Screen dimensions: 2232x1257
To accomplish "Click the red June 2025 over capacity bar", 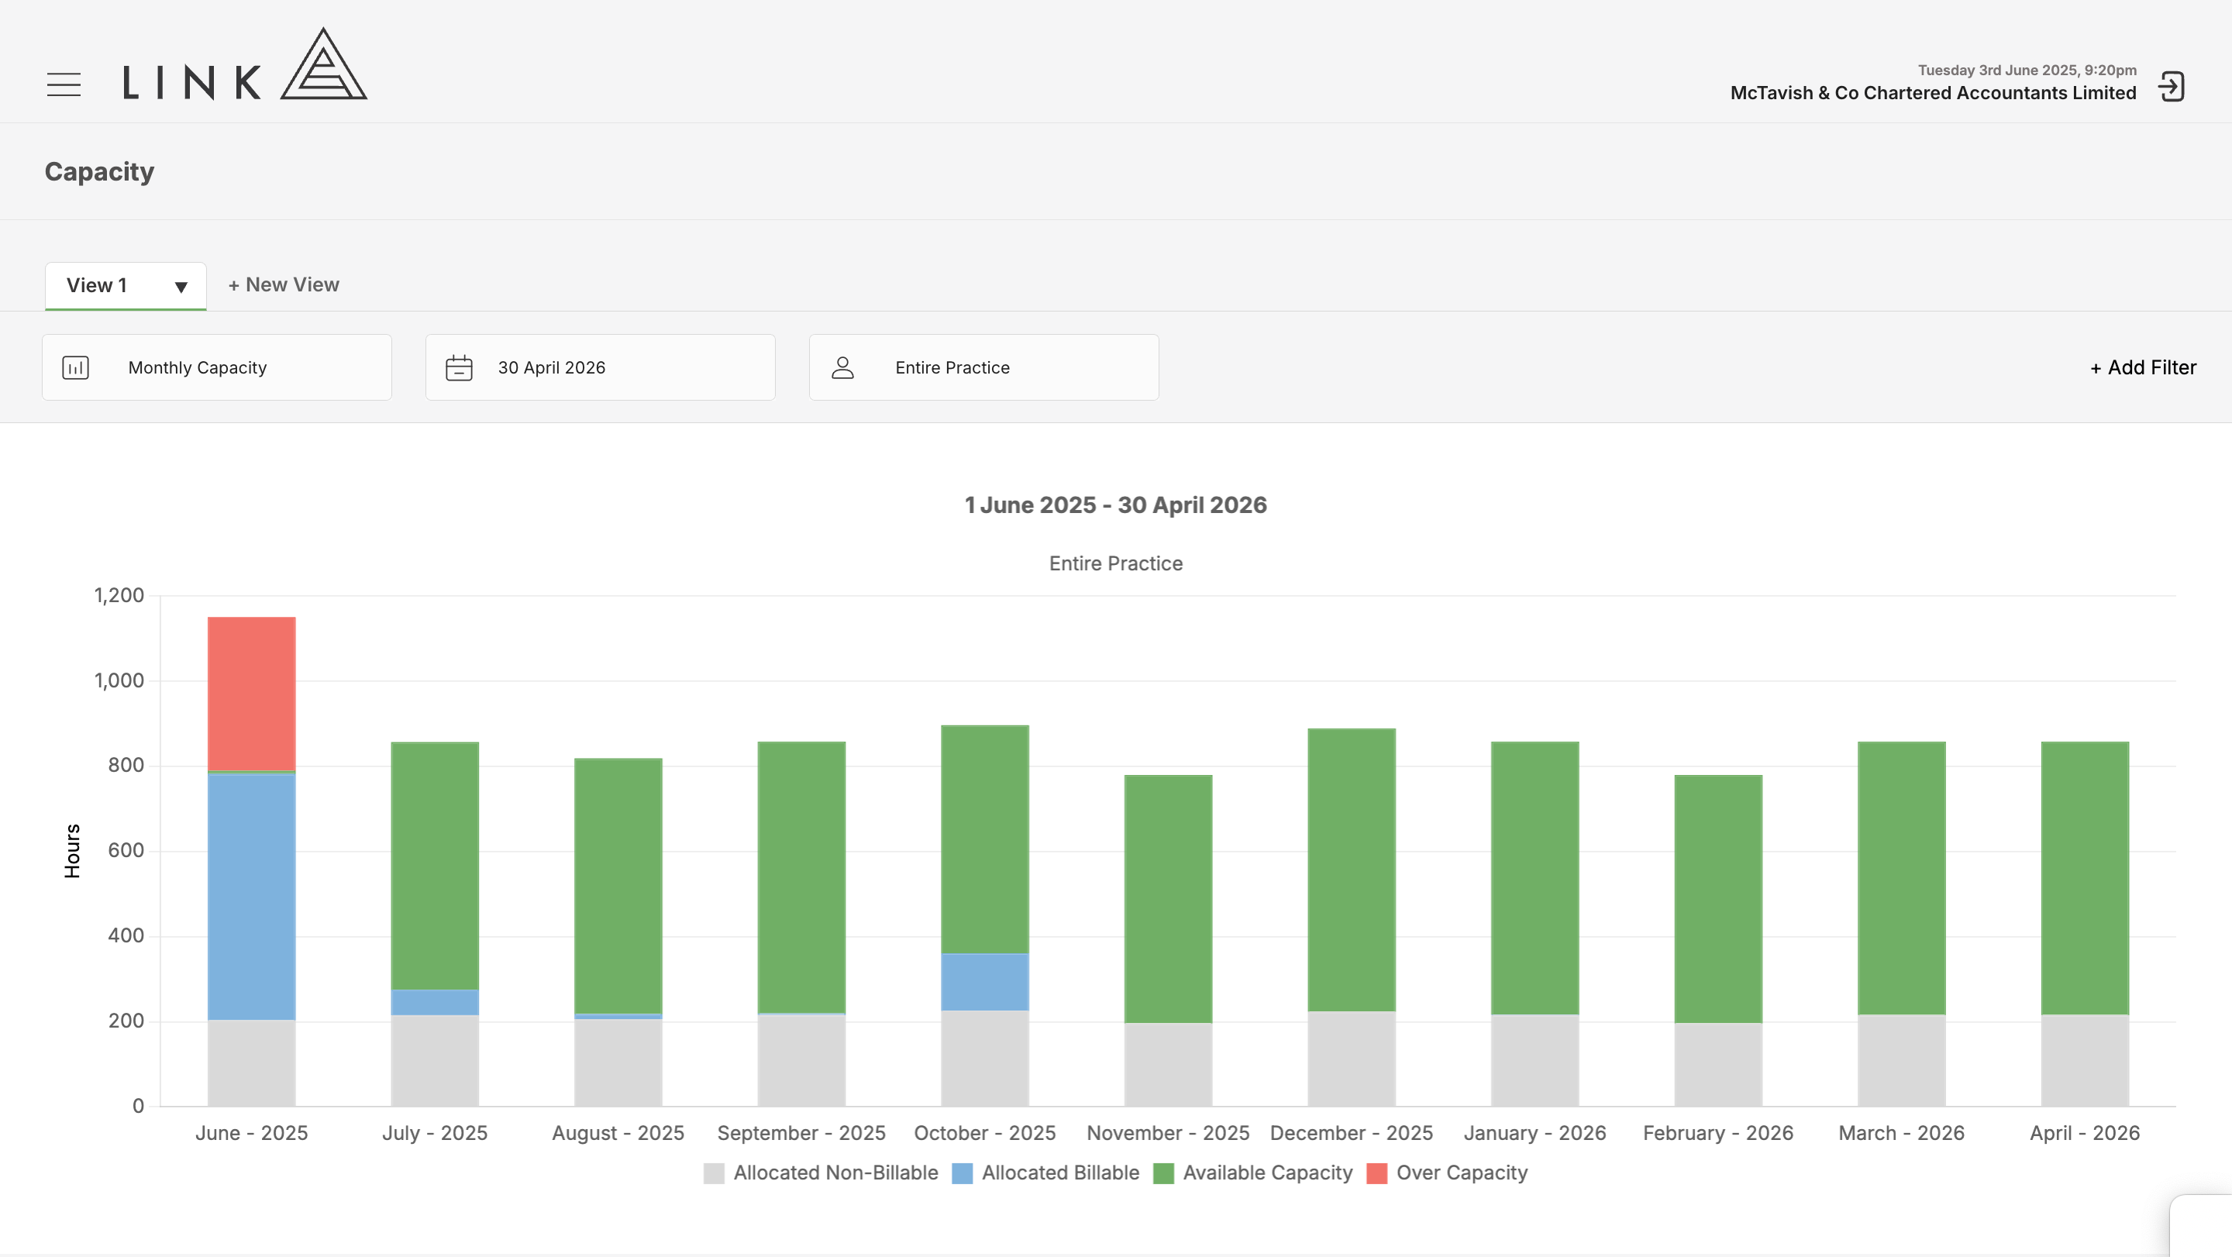I will [x=251, y=693].
